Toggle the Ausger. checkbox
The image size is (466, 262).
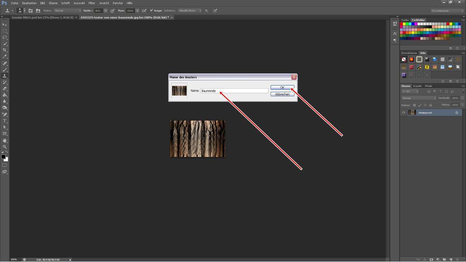[x=151, y=10]
